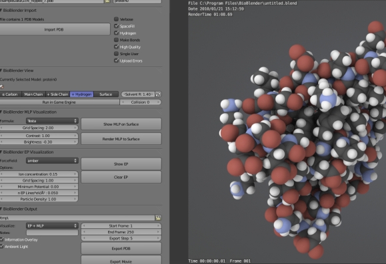The width and height of the screenshot is (386, 264).
Task: Select the α Carbon view mode
Action: click(11, 94)
